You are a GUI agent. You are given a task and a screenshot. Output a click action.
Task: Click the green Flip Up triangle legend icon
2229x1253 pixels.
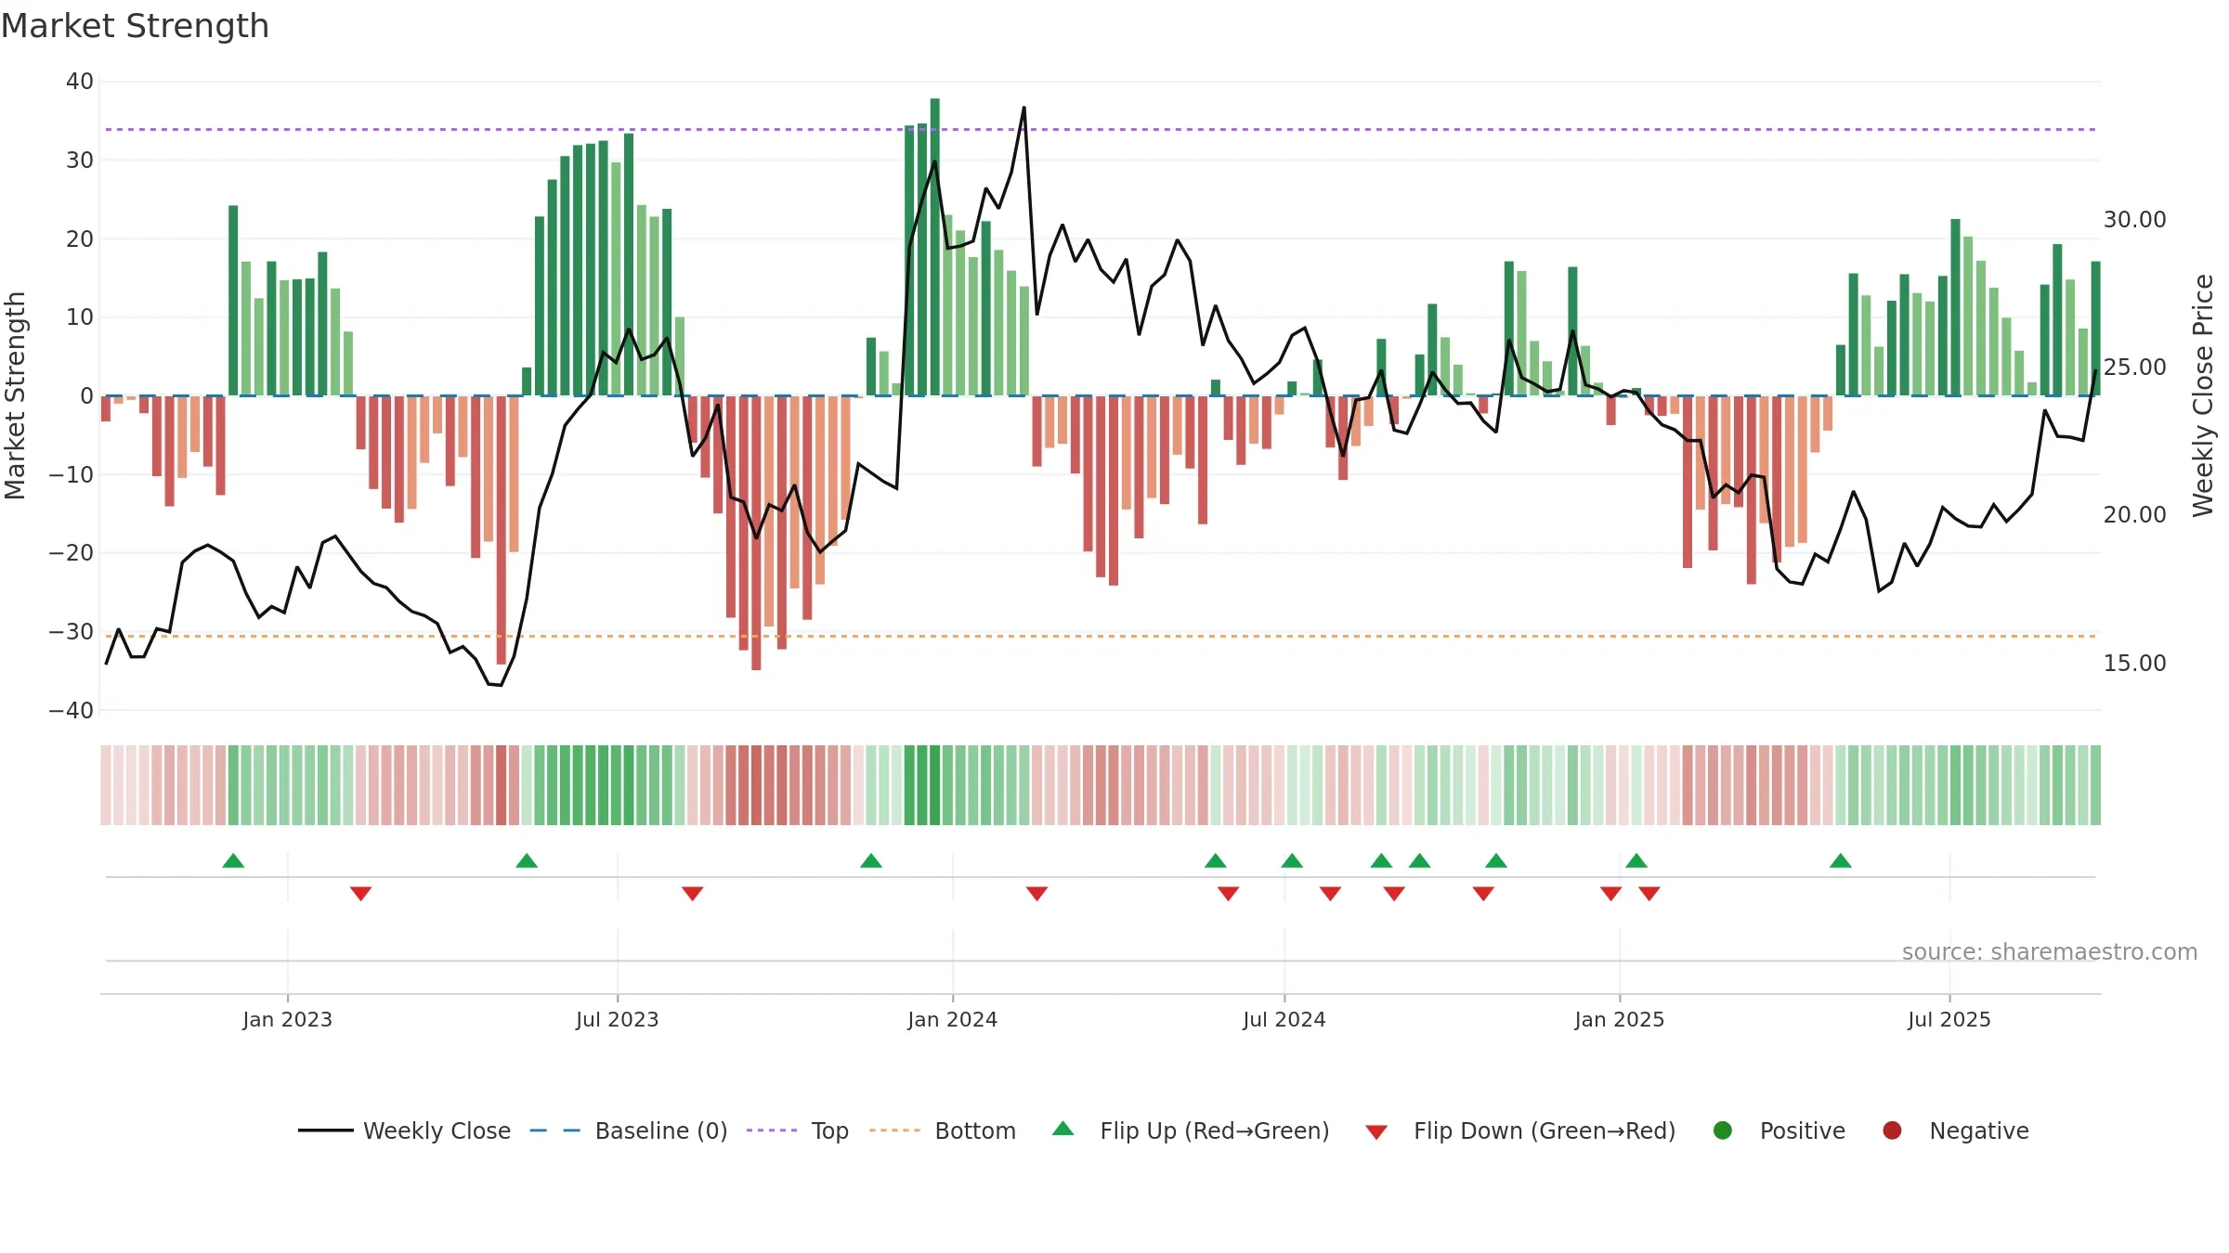(1063, 1129)
